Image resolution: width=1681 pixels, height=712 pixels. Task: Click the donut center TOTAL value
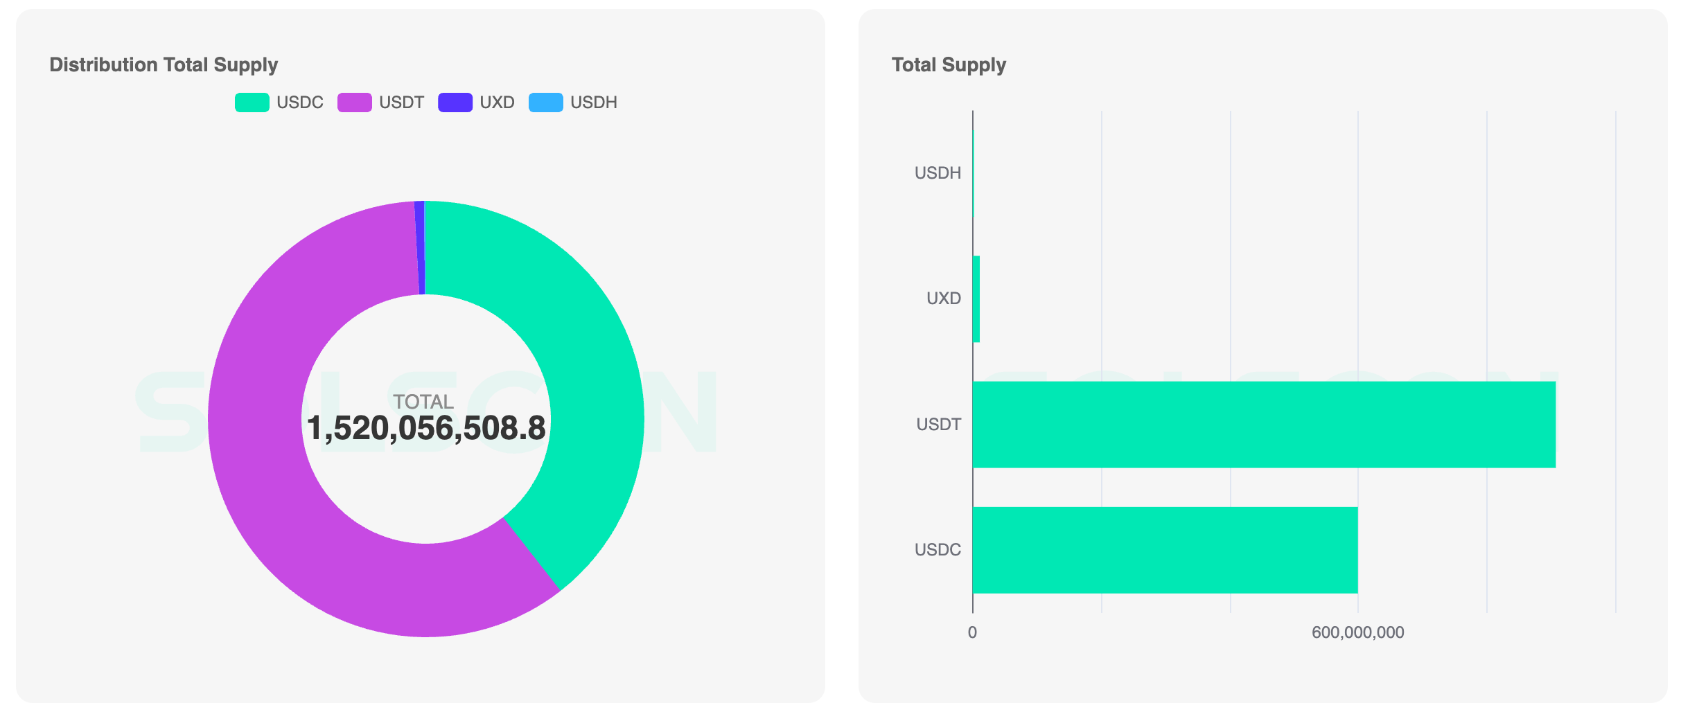425,428
